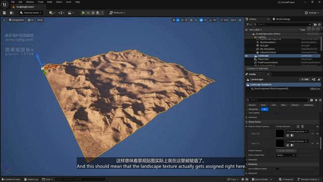
Task: Select the General filter in Details
Action: click(252, 105)
